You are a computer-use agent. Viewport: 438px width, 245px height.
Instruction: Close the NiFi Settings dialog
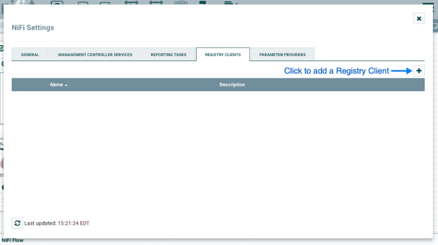pos(418,18)
